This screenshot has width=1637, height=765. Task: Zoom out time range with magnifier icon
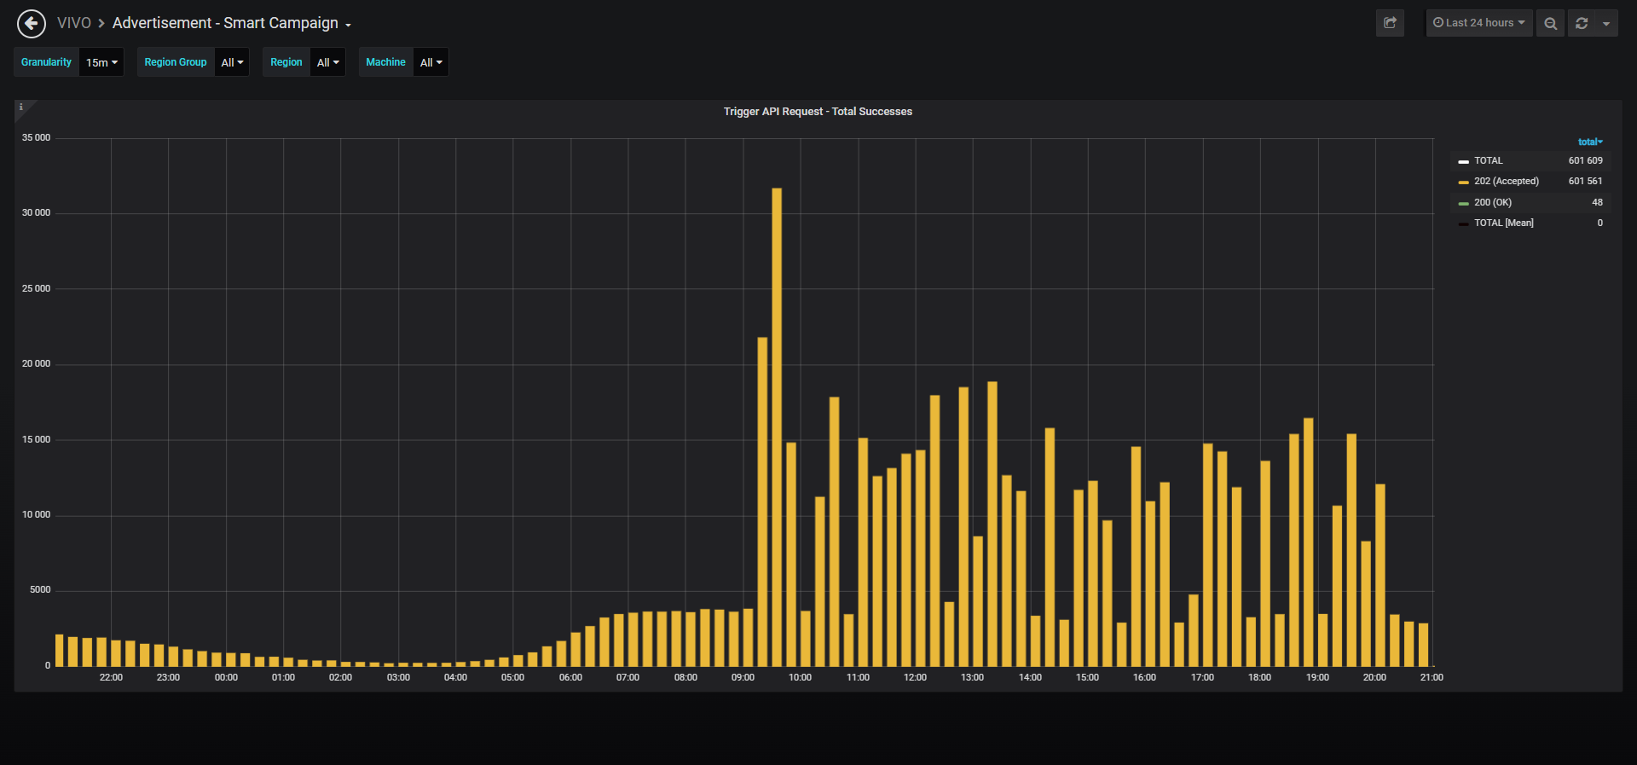[1550, 23]
